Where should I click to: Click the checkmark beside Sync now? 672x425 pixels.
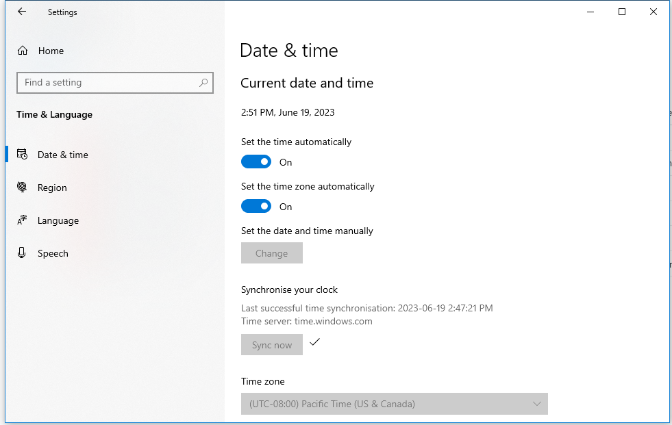pos(314,342)
